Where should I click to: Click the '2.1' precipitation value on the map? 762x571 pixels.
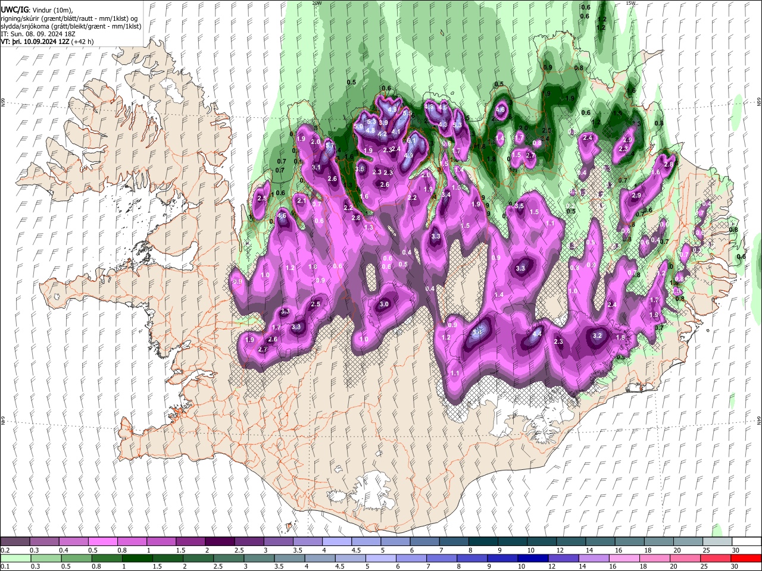[301, 201]
